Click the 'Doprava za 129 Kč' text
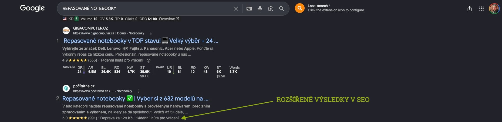The width and height of the screenshot is (502, 122). (x=116, y=118)
